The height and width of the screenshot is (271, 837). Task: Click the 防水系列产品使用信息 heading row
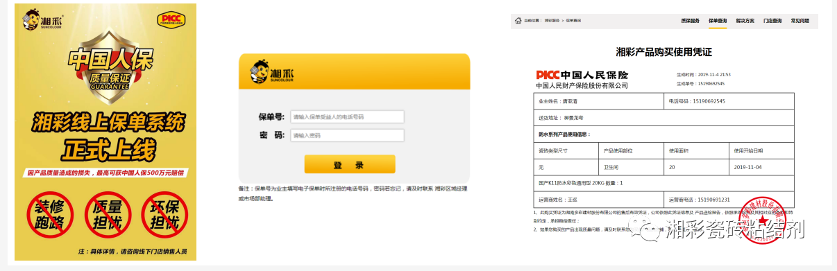click(x=664, y=134)
